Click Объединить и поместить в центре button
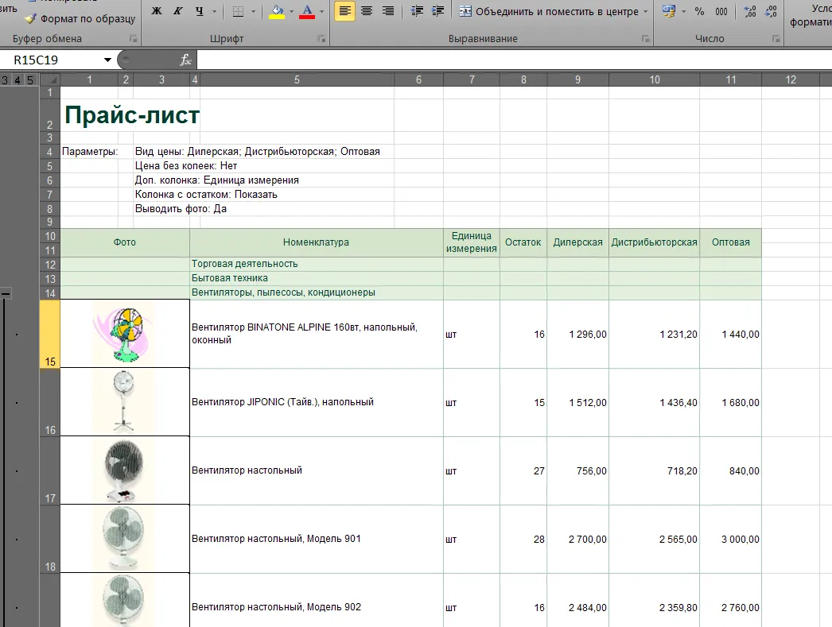The width and height of the screenshot is (832, 627). pyautogui.click(x=549, y=11)
